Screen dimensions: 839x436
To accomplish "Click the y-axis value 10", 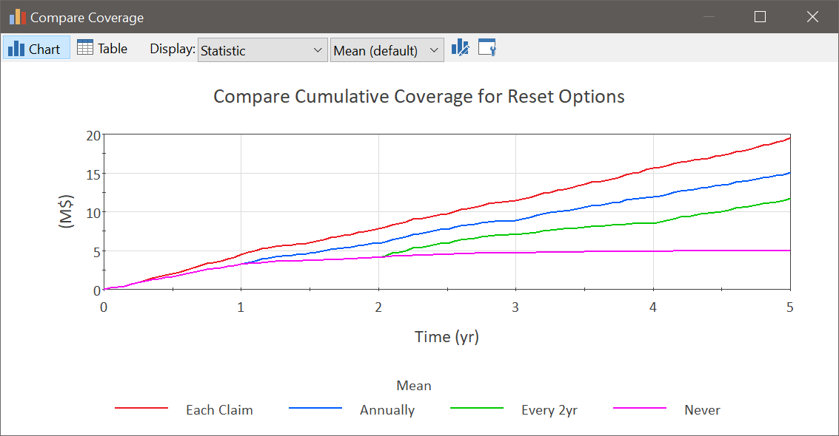I will [93, 213].
